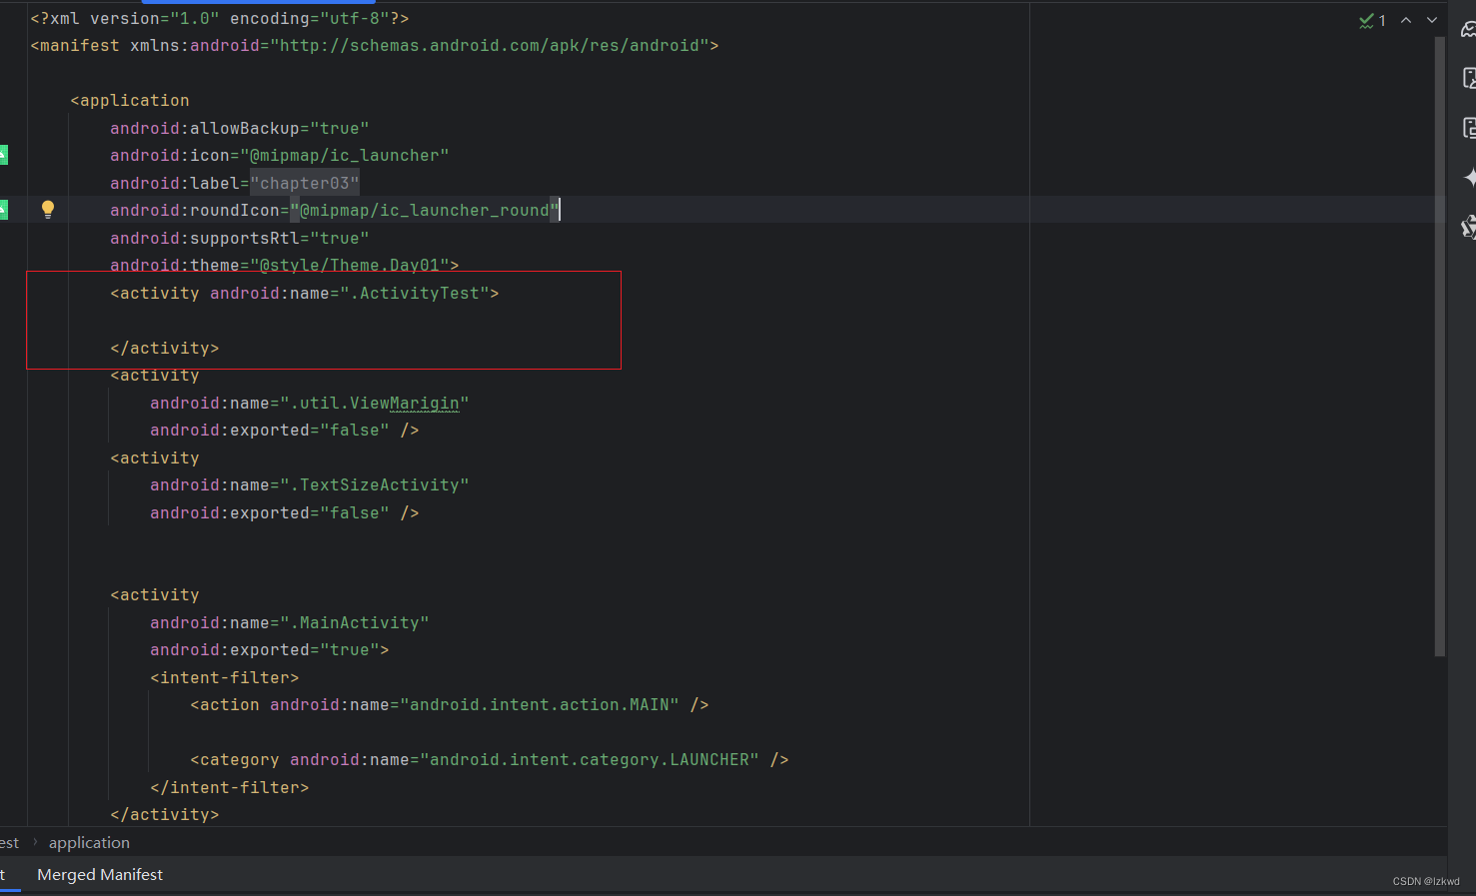1476x896 pixels.
Task: Click the .MainActivity activity name
Action: 357,621
